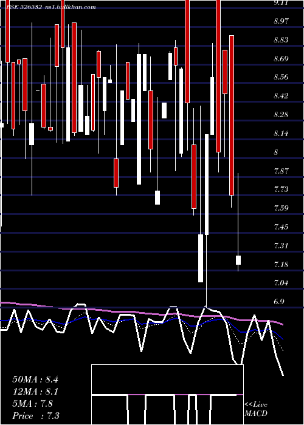Click the 50MA : 8.4 label

(35, 379)
